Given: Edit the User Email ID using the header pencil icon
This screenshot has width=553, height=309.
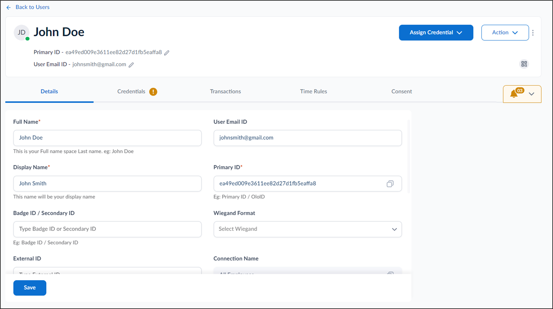Looking at the screenshot, I should [131, 65].
